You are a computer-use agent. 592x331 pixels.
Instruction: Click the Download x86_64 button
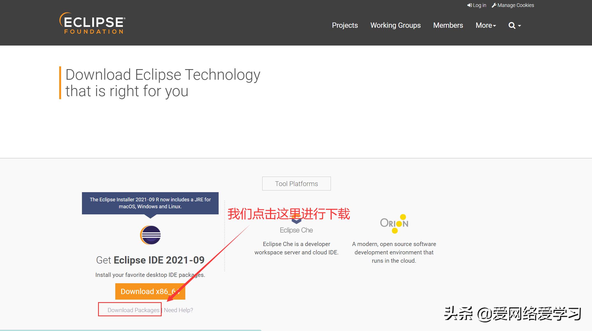tap(150, 291)
